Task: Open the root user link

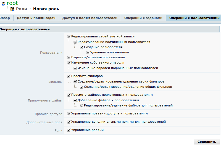Action: tap(12, 3)
